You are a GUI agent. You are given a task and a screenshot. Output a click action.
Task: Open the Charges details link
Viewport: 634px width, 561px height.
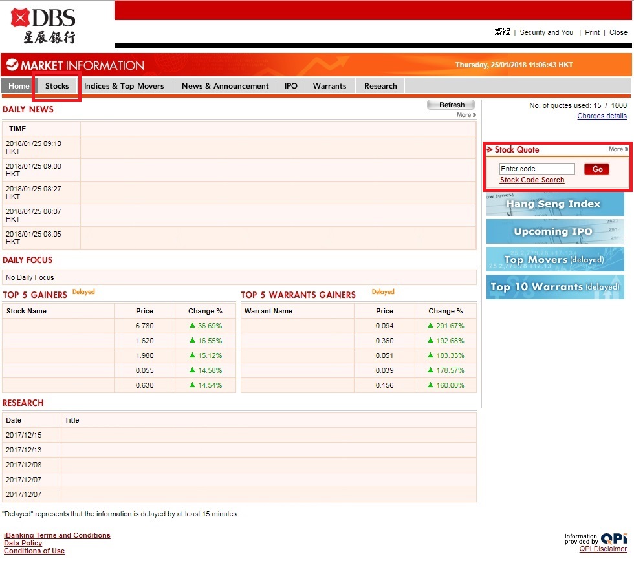pyautogui.click(x=602, y=116)
